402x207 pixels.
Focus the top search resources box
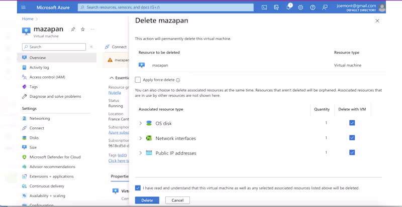(166, 8)
